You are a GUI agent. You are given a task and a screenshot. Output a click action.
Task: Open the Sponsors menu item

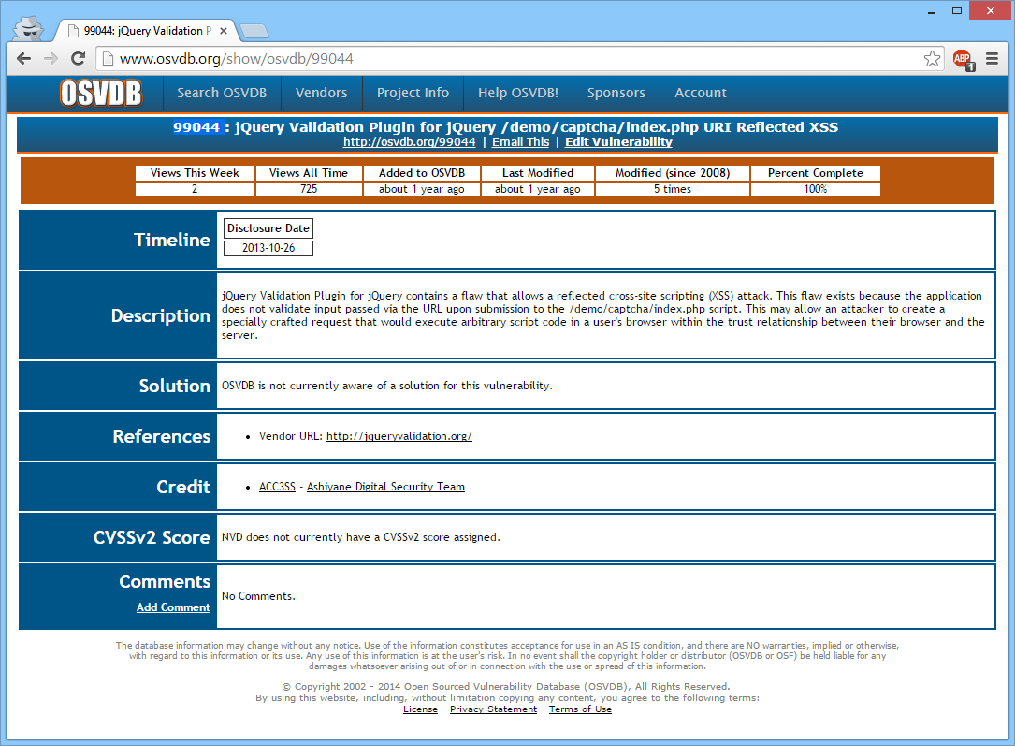(x=616, y=93)
